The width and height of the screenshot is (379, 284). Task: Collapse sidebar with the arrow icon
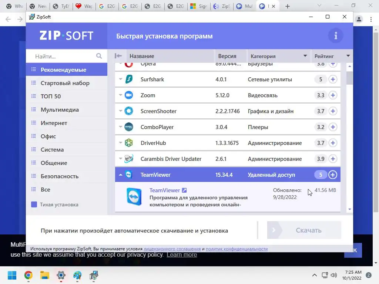coord(118,56)
